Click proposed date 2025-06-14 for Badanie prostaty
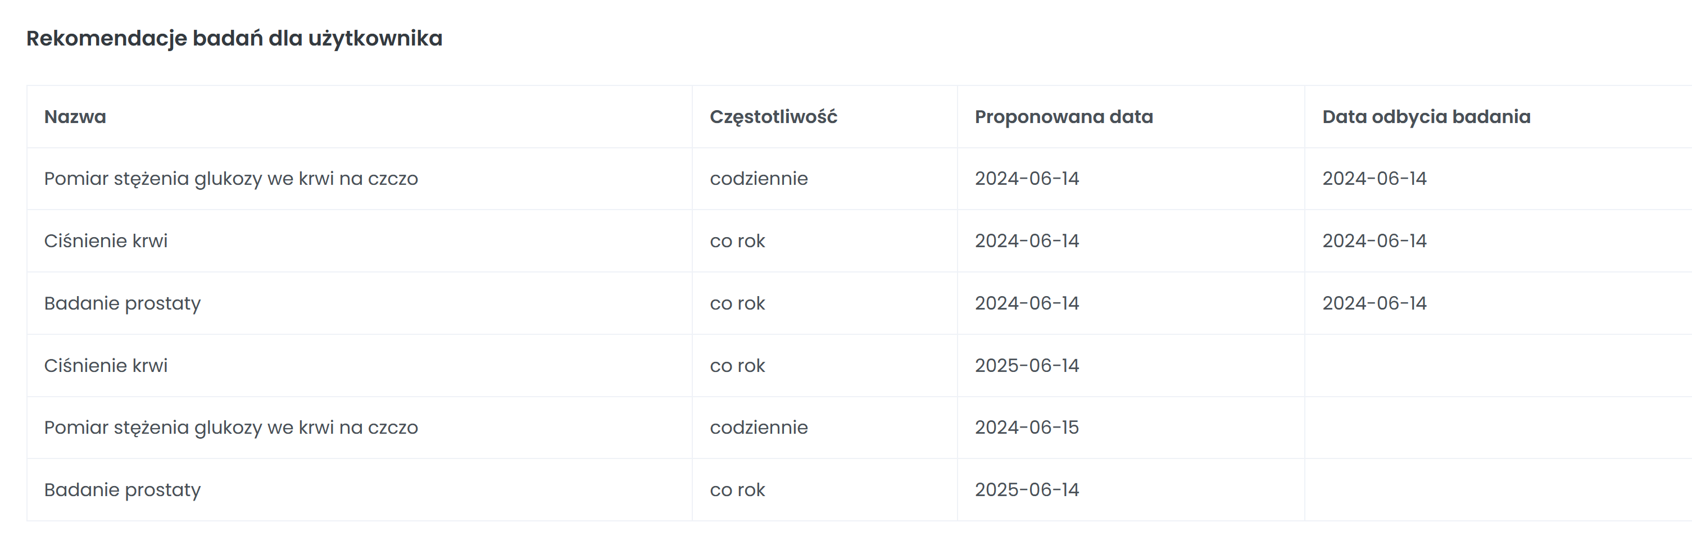This screenshot has height=545, width=1692. click(1027, 490)
